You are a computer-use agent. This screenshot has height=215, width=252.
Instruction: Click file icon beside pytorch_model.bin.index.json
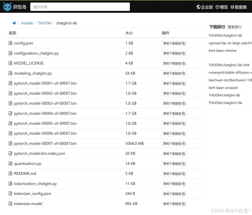(x=10, y=153)
